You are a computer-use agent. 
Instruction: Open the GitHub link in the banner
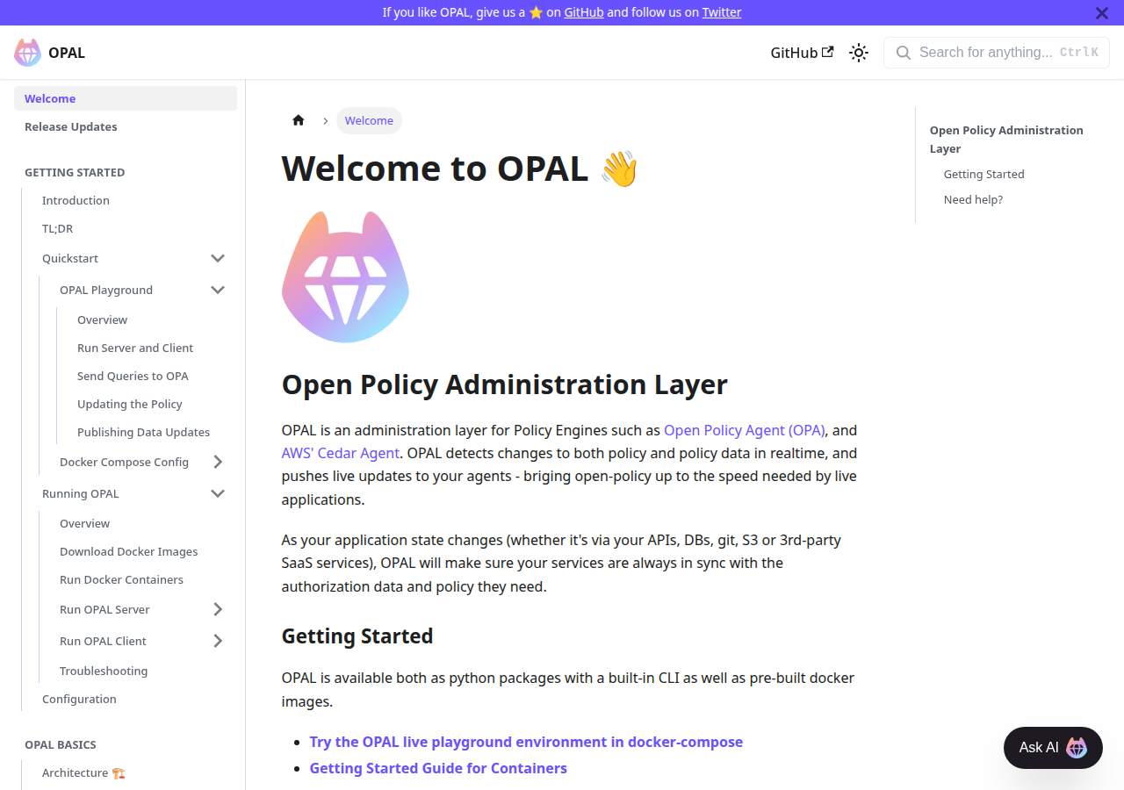[x=584, y=12]
